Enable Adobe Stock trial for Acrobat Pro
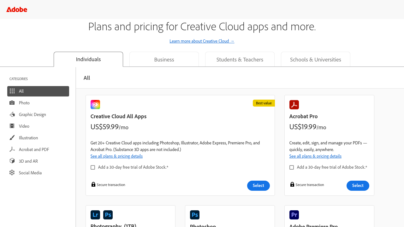Image resolution: width=404 pixels, height=227 pixels. (x=292, y=167)
